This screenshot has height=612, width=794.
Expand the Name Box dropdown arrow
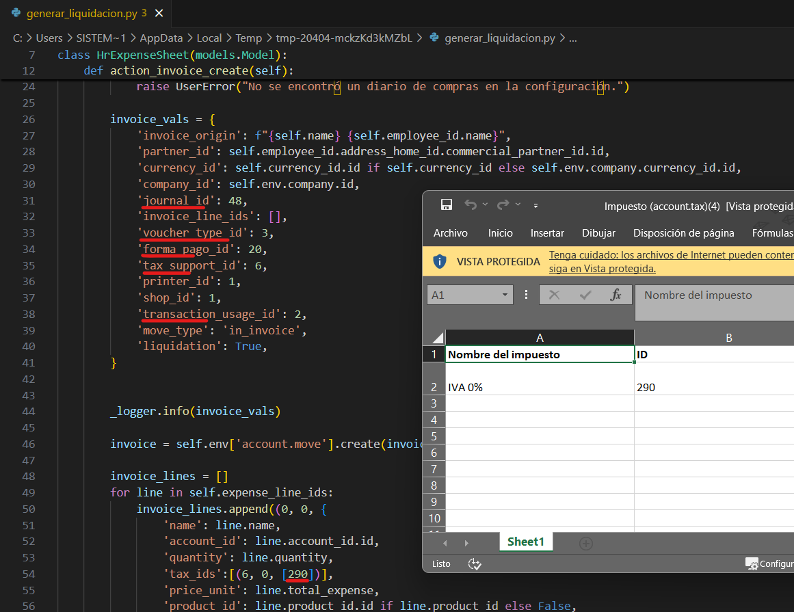pyautogui.click(x=505, y=295)
